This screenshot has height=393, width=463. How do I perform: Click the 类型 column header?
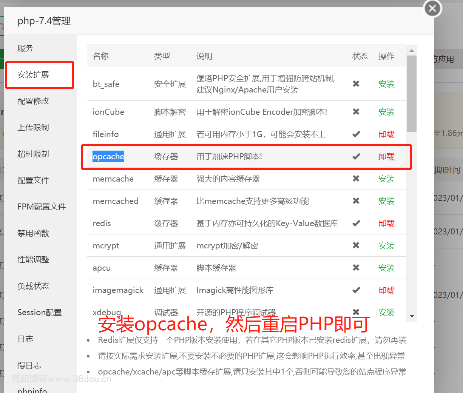coord(162,56)
